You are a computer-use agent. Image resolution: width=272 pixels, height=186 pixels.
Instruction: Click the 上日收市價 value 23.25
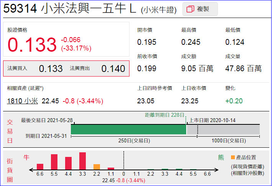point(190,101)
